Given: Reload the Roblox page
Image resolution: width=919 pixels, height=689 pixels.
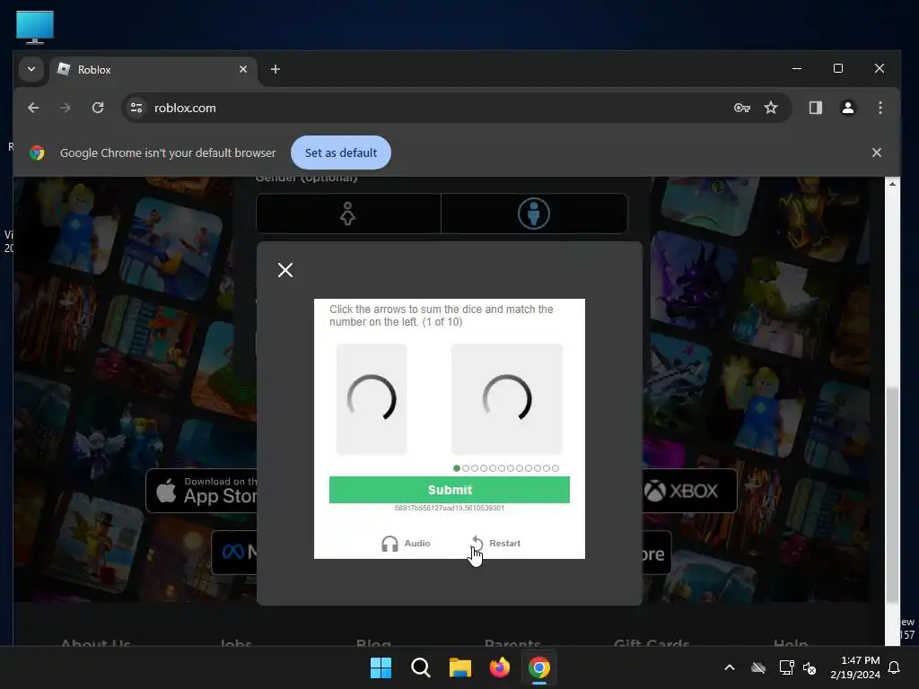Looking at the screenshot, I should click(x=98, y=108).
